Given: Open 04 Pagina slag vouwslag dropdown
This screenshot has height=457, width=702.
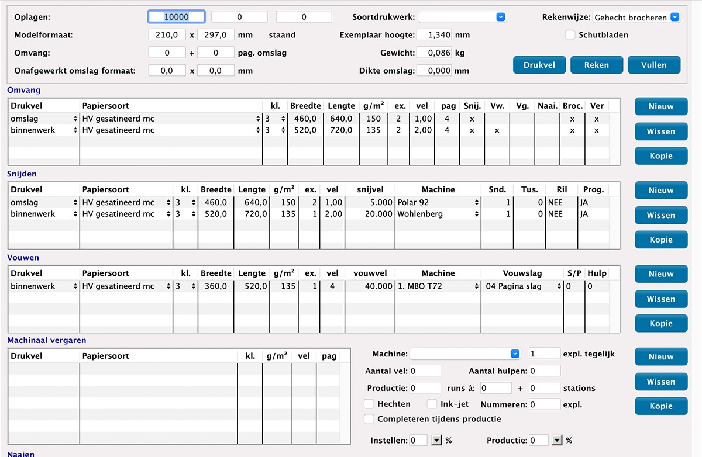Looking at the screenshot, I should pyautogui.click(x=523, y=286).
